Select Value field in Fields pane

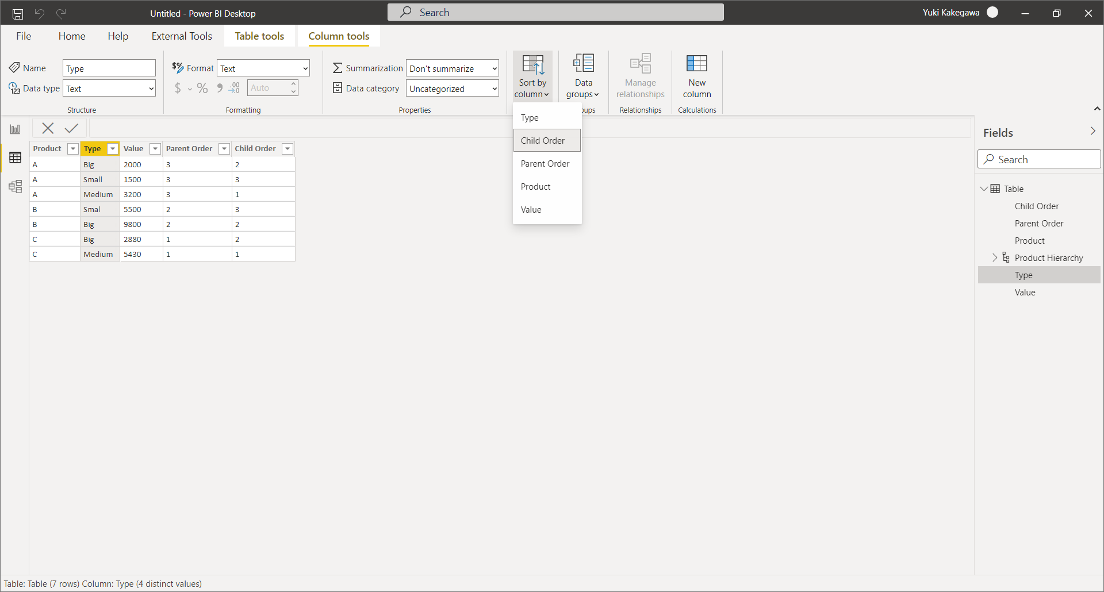coord(1039,293)
